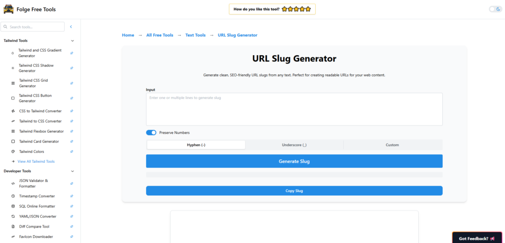This screenshot has height=243, width=505.
Task: Open CSS to Tailwind Converter
Action: tap(40, 111)
